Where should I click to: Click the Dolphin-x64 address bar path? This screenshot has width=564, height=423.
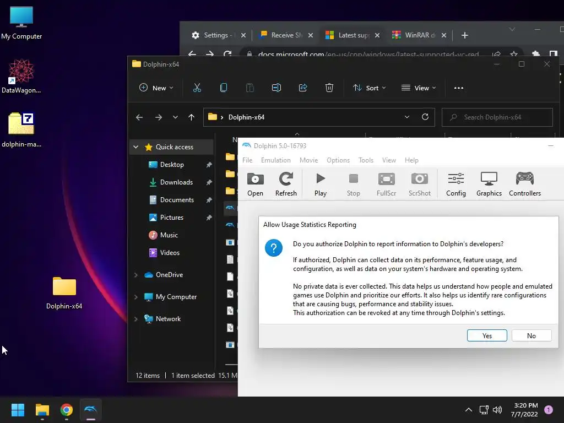[246, 117]
